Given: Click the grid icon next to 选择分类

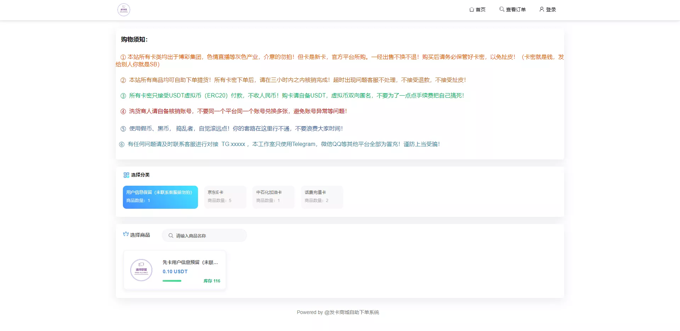Looking at the screenshot, I should tap(126, 175).
